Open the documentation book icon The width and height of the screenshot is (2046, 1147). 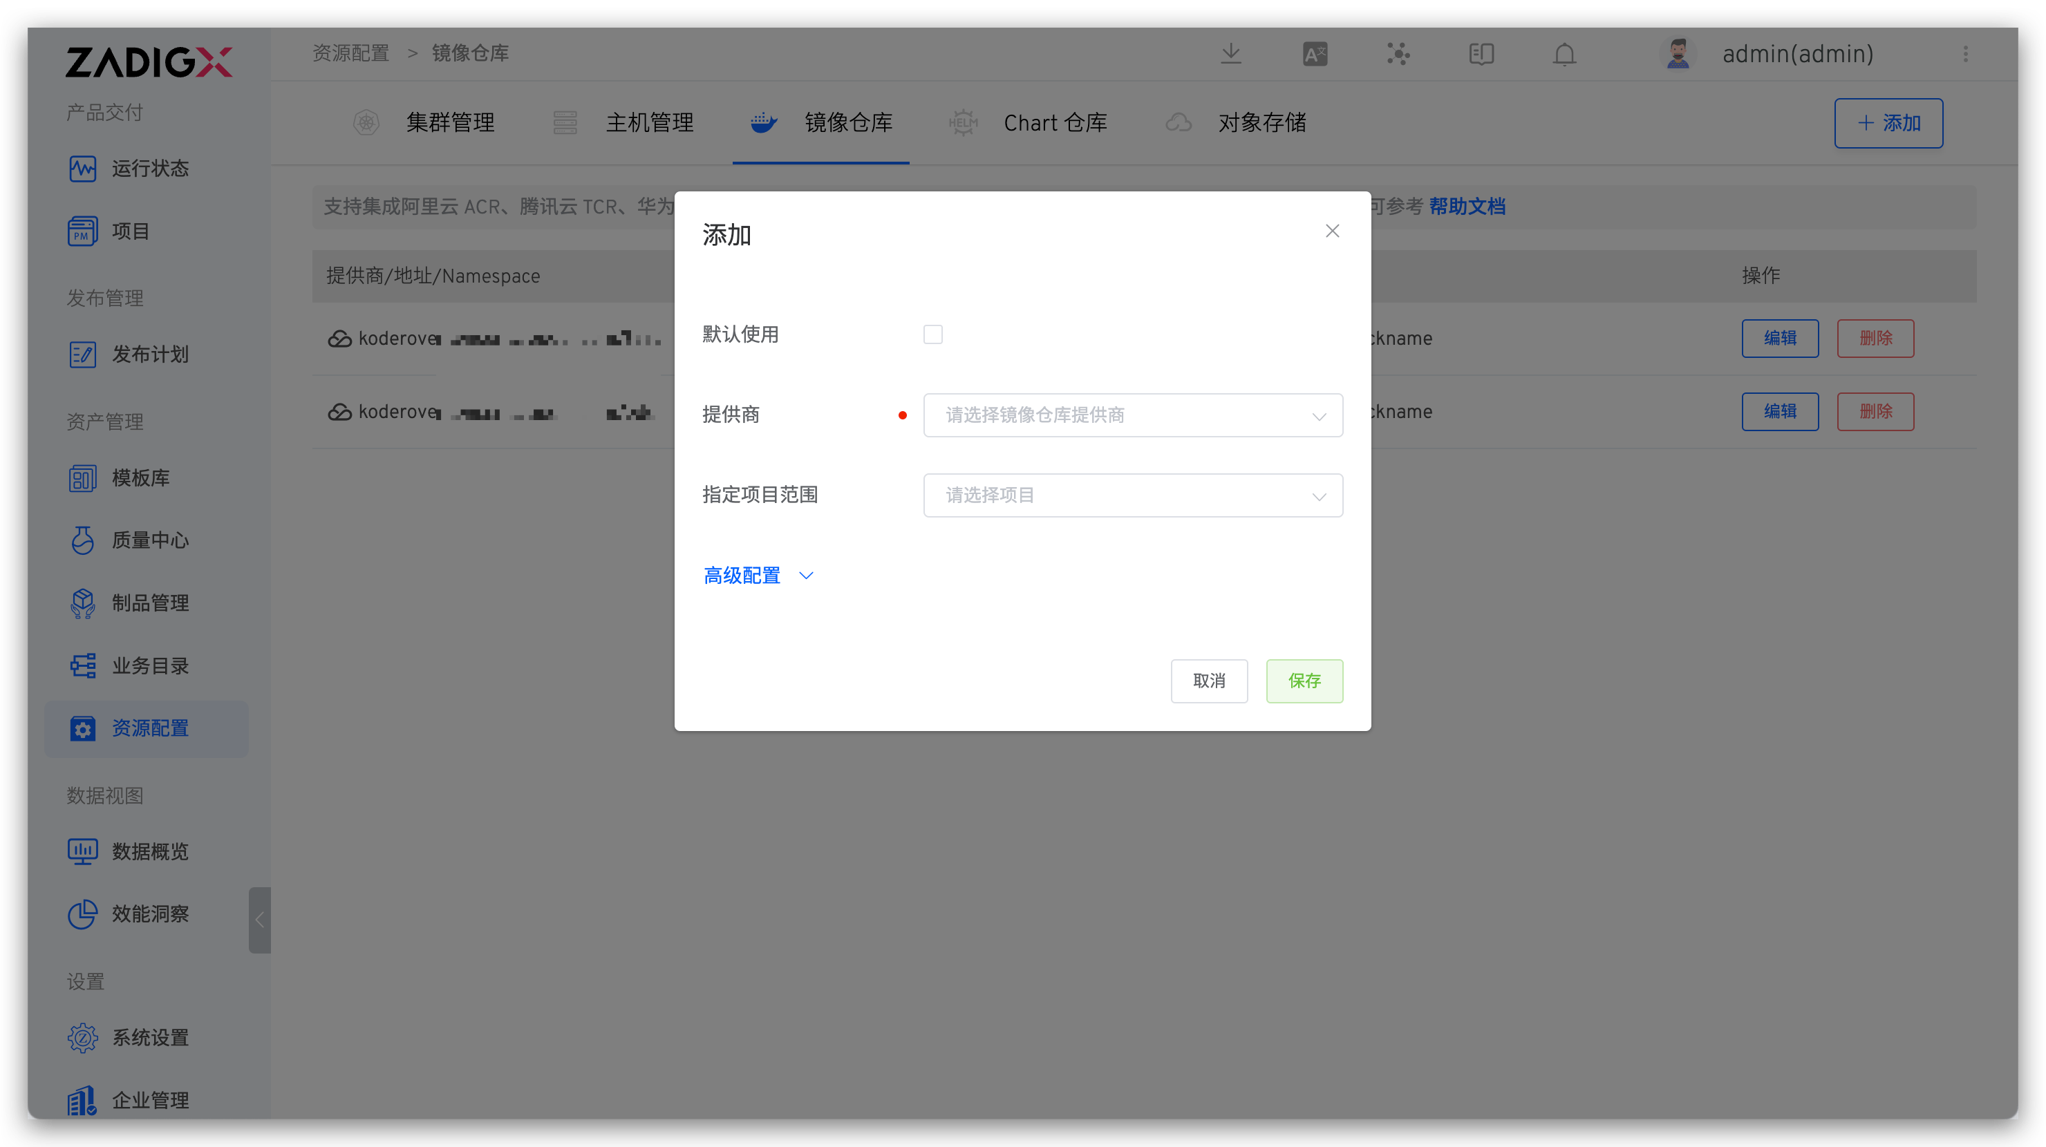click(x=1481, y=54)
